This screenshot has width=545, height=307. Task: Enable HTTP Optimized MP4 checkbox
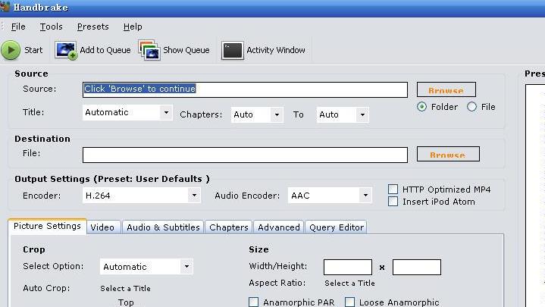point(393,190)
